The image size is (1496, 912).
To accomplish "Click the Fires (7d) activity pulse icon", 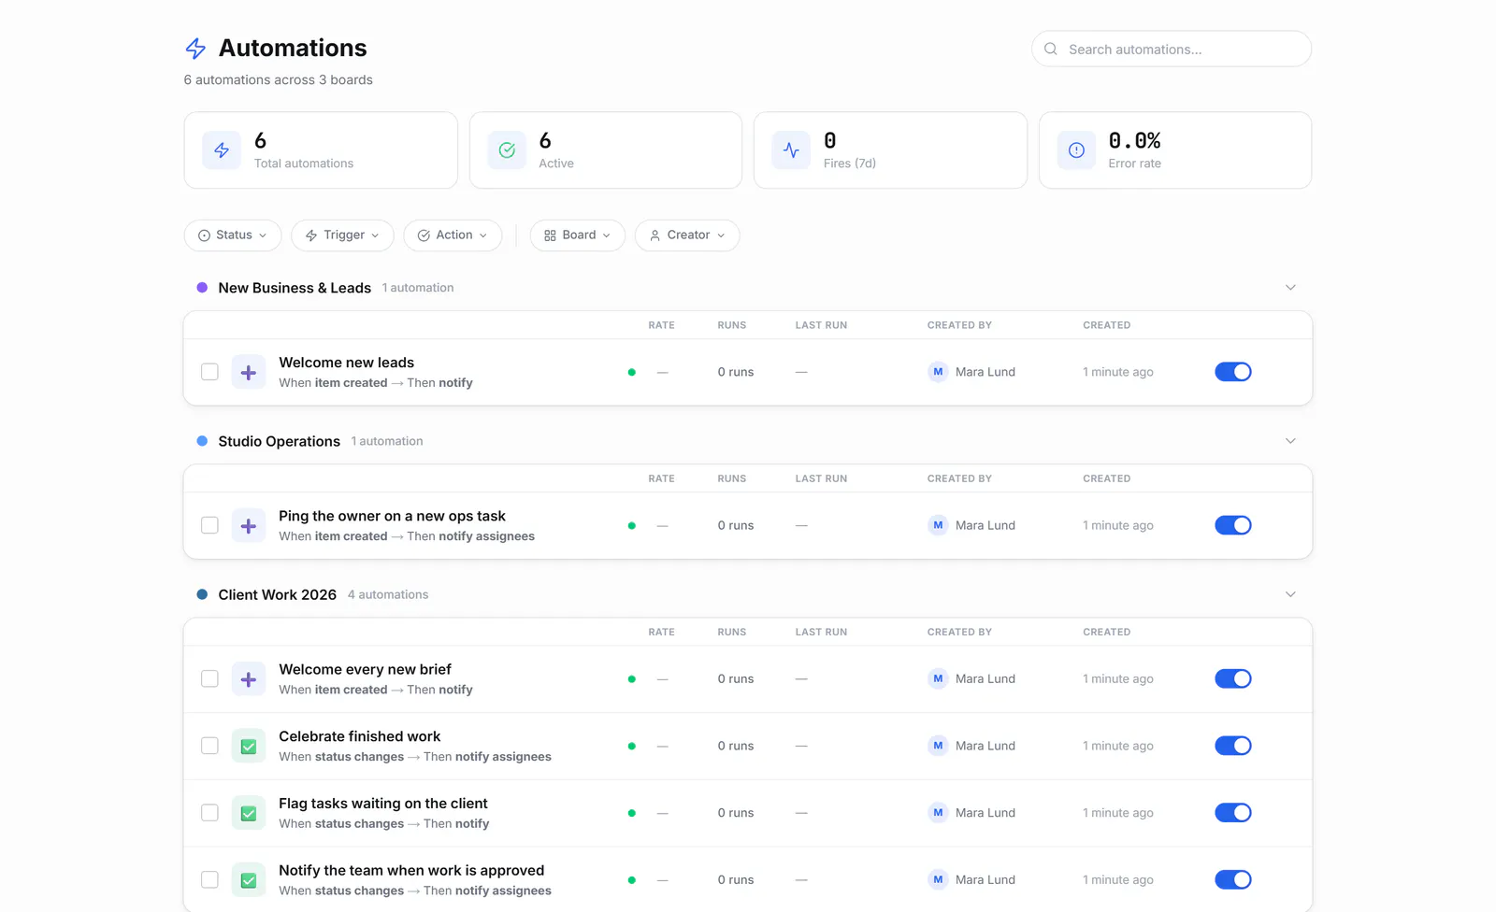I will (791, 150).
